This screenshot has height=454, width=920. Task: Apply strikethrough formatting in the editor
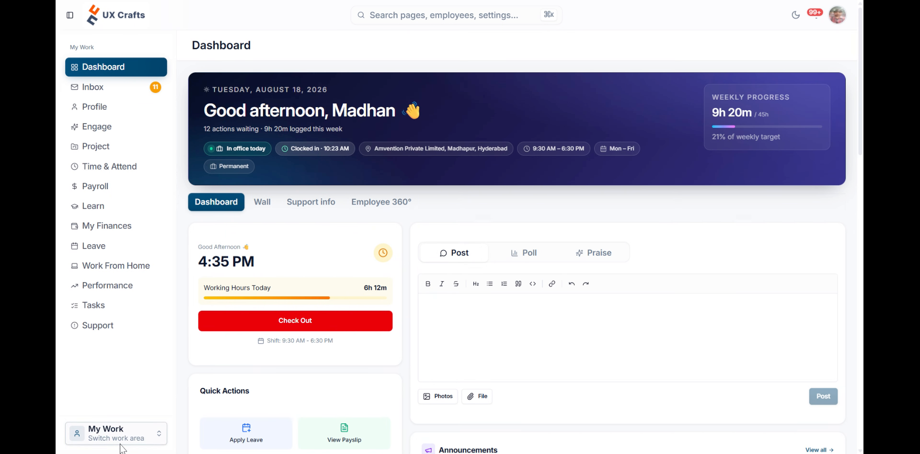pyautogui.click(x=456, y=284)
